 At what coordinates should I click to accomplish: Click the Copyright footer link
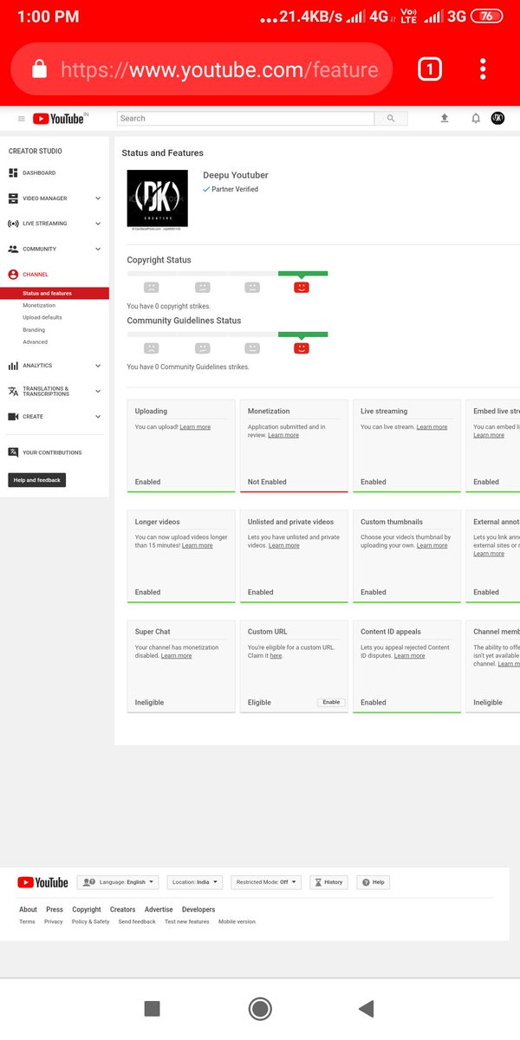pyautogui.click(x=87, y=910)
